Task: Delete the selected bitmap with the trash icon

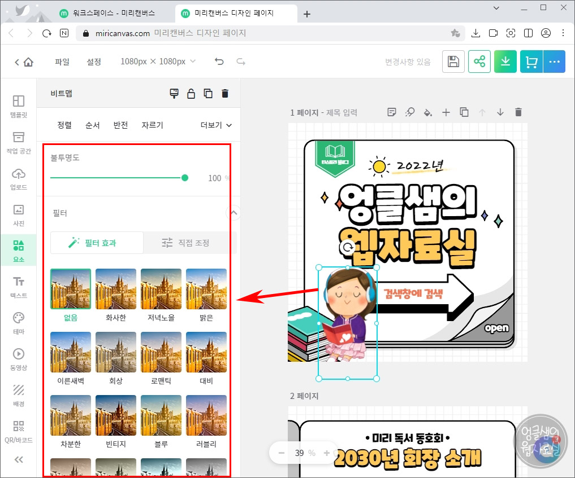Action: point(225,93)
